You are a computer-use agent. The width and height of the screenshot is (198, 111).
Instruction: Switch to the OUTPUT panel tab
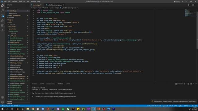click(x=42, y=84)
